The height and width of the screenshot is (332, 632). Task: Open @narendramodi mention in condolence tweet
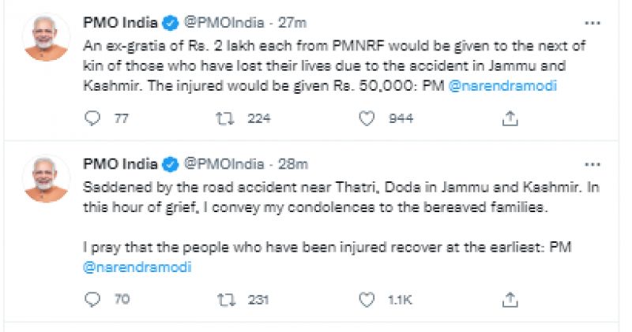pos(137,267)
